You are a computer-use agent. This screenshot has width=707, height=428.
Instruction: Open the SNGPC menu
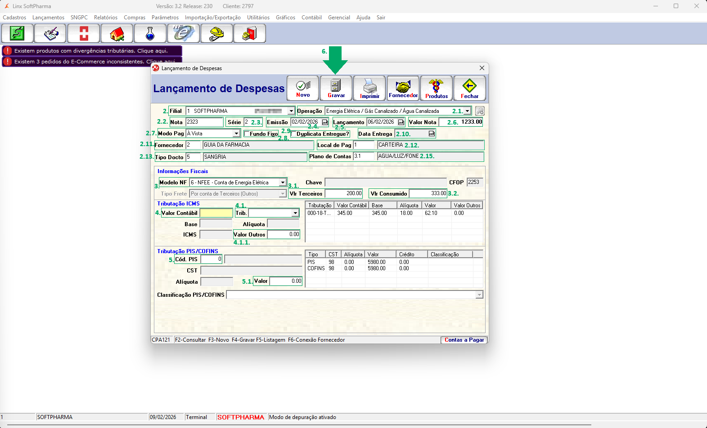[x=79, y=18]
